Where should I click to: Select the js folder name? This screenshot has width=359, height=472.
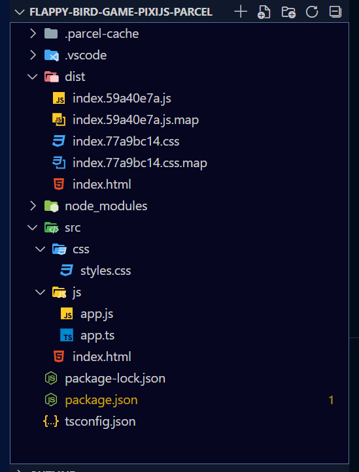coord(77,292)
